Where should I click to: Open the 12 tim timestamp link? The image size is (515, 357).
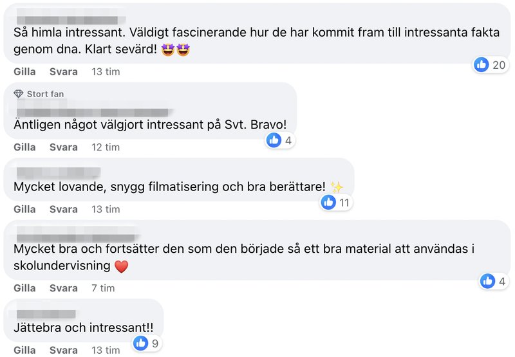pos(106,147)
